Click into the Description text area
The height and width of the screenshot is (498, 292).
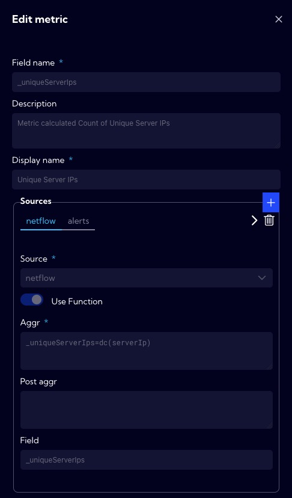tap(147, 131)
